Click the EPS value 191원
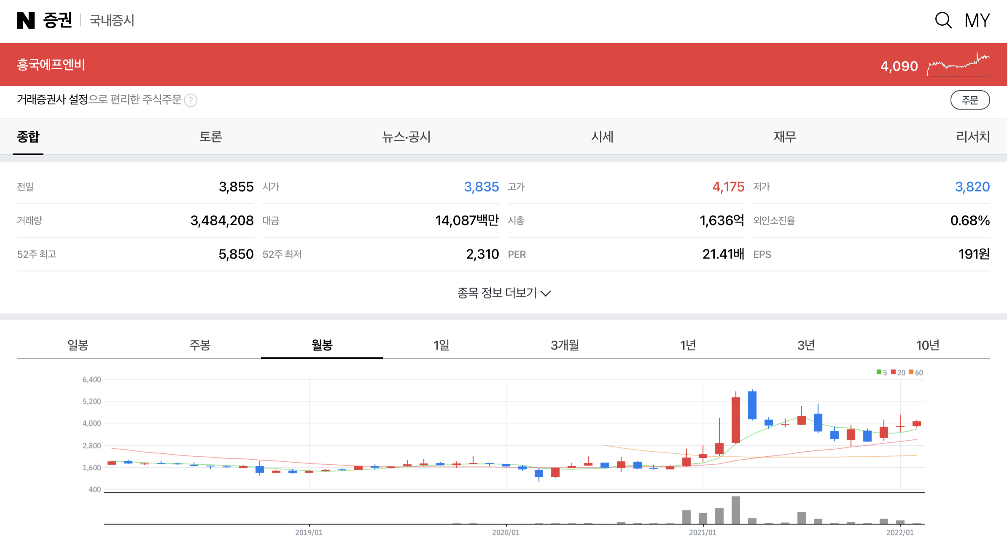The height and width of the screenshot is (544, 1007). (974, 254)
